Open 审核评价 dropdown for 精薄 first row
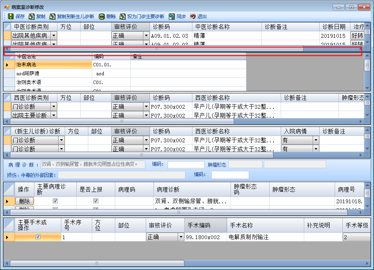Viewport: 374px width, 270px height. pyautogui.click(x=146, y=36)
